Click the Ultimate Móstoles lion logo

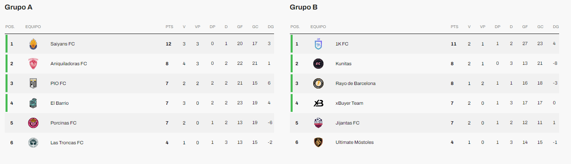tap(318, 143)
